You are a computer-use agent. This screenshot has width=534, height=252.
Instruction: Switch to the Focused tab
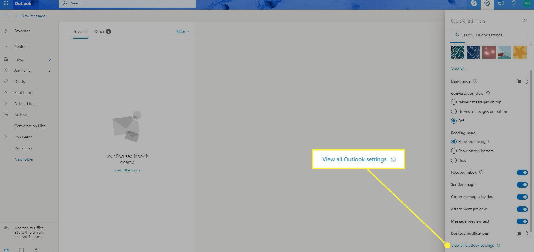tap(81, 31)
